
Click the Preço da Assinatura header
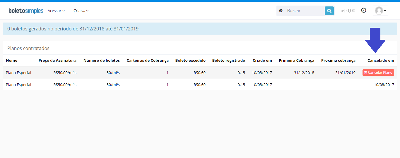[x=57, y=61]
